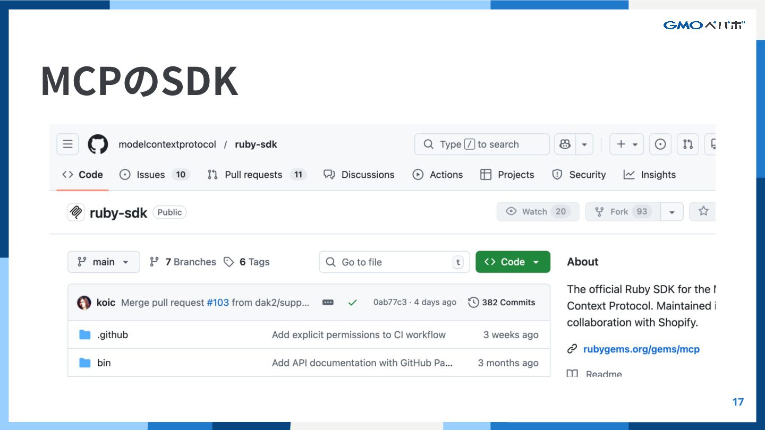Open GitHub Copilot chat icon
The image size is (765, 430).
pyautogui.click(x=565, y=144)
